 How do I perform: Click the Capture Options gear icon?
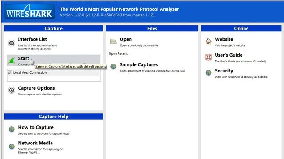click(x=12, y=90)
